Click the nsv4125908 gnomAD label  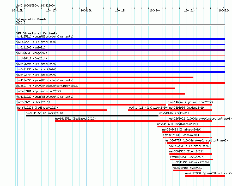pos(209,173)
